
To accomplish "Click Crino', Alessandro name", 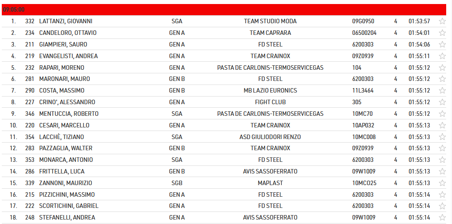I will click(67, 102).
